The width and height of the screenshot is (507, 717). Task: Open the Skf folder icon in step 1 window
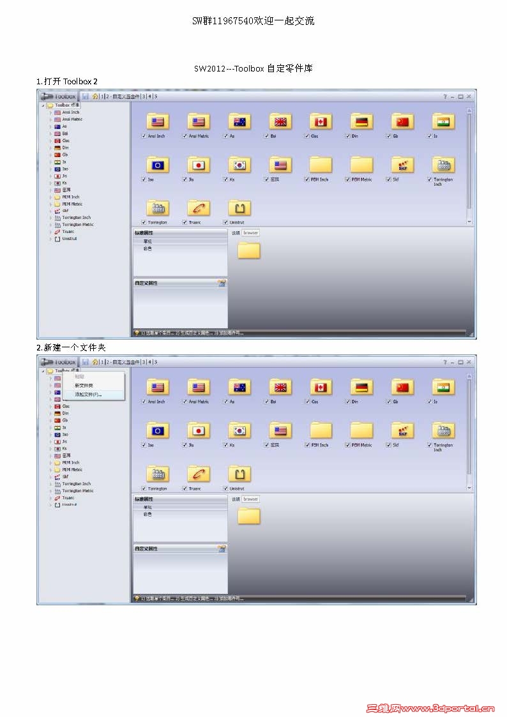402,165
